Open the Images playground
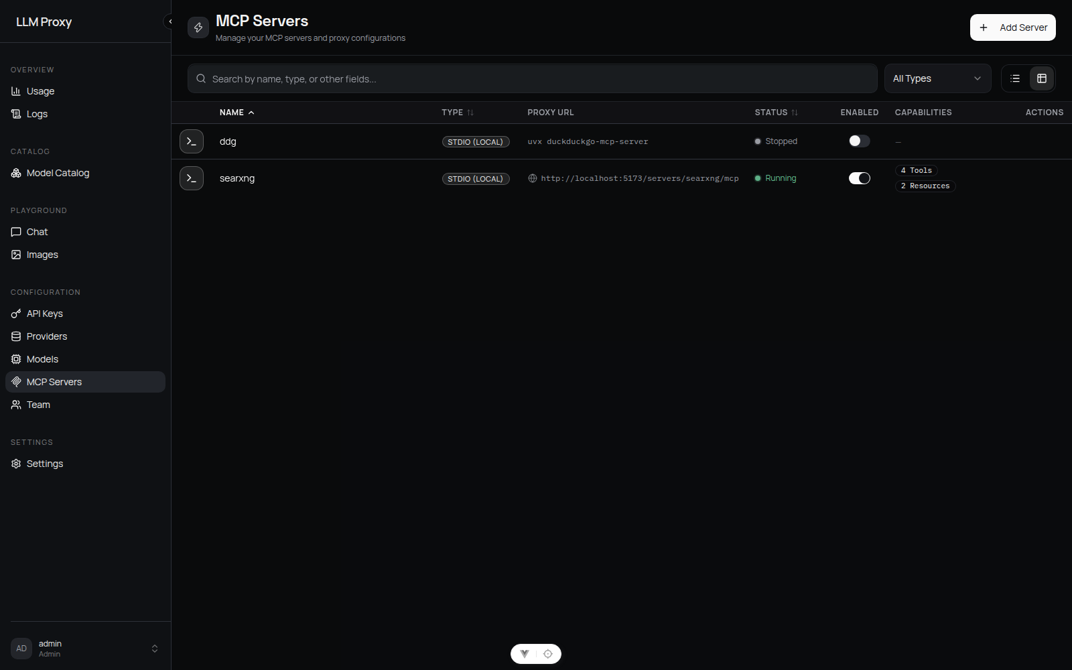 click(85, 255)
